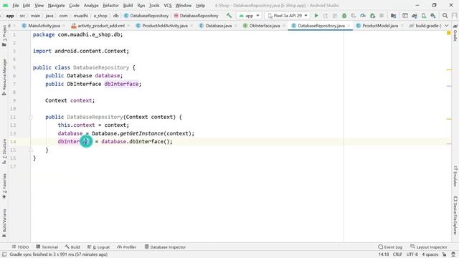
Task: Open the Structure tool window
Action: [4, 151]
